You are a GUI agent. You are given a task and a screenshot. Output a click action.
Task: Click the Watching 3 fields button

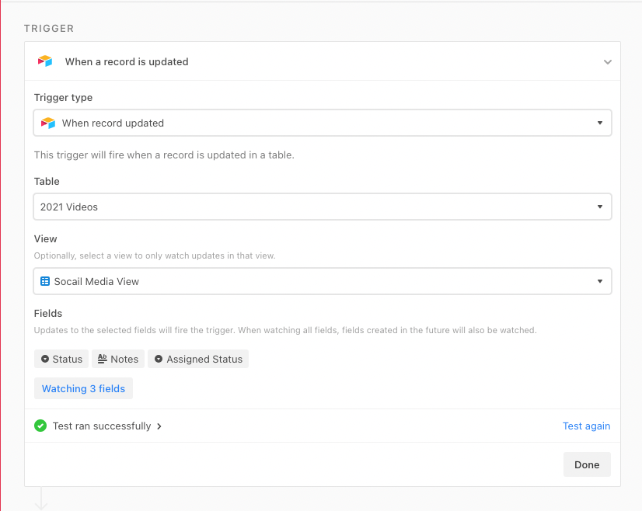pyautogui.click(x=83, y=388)
